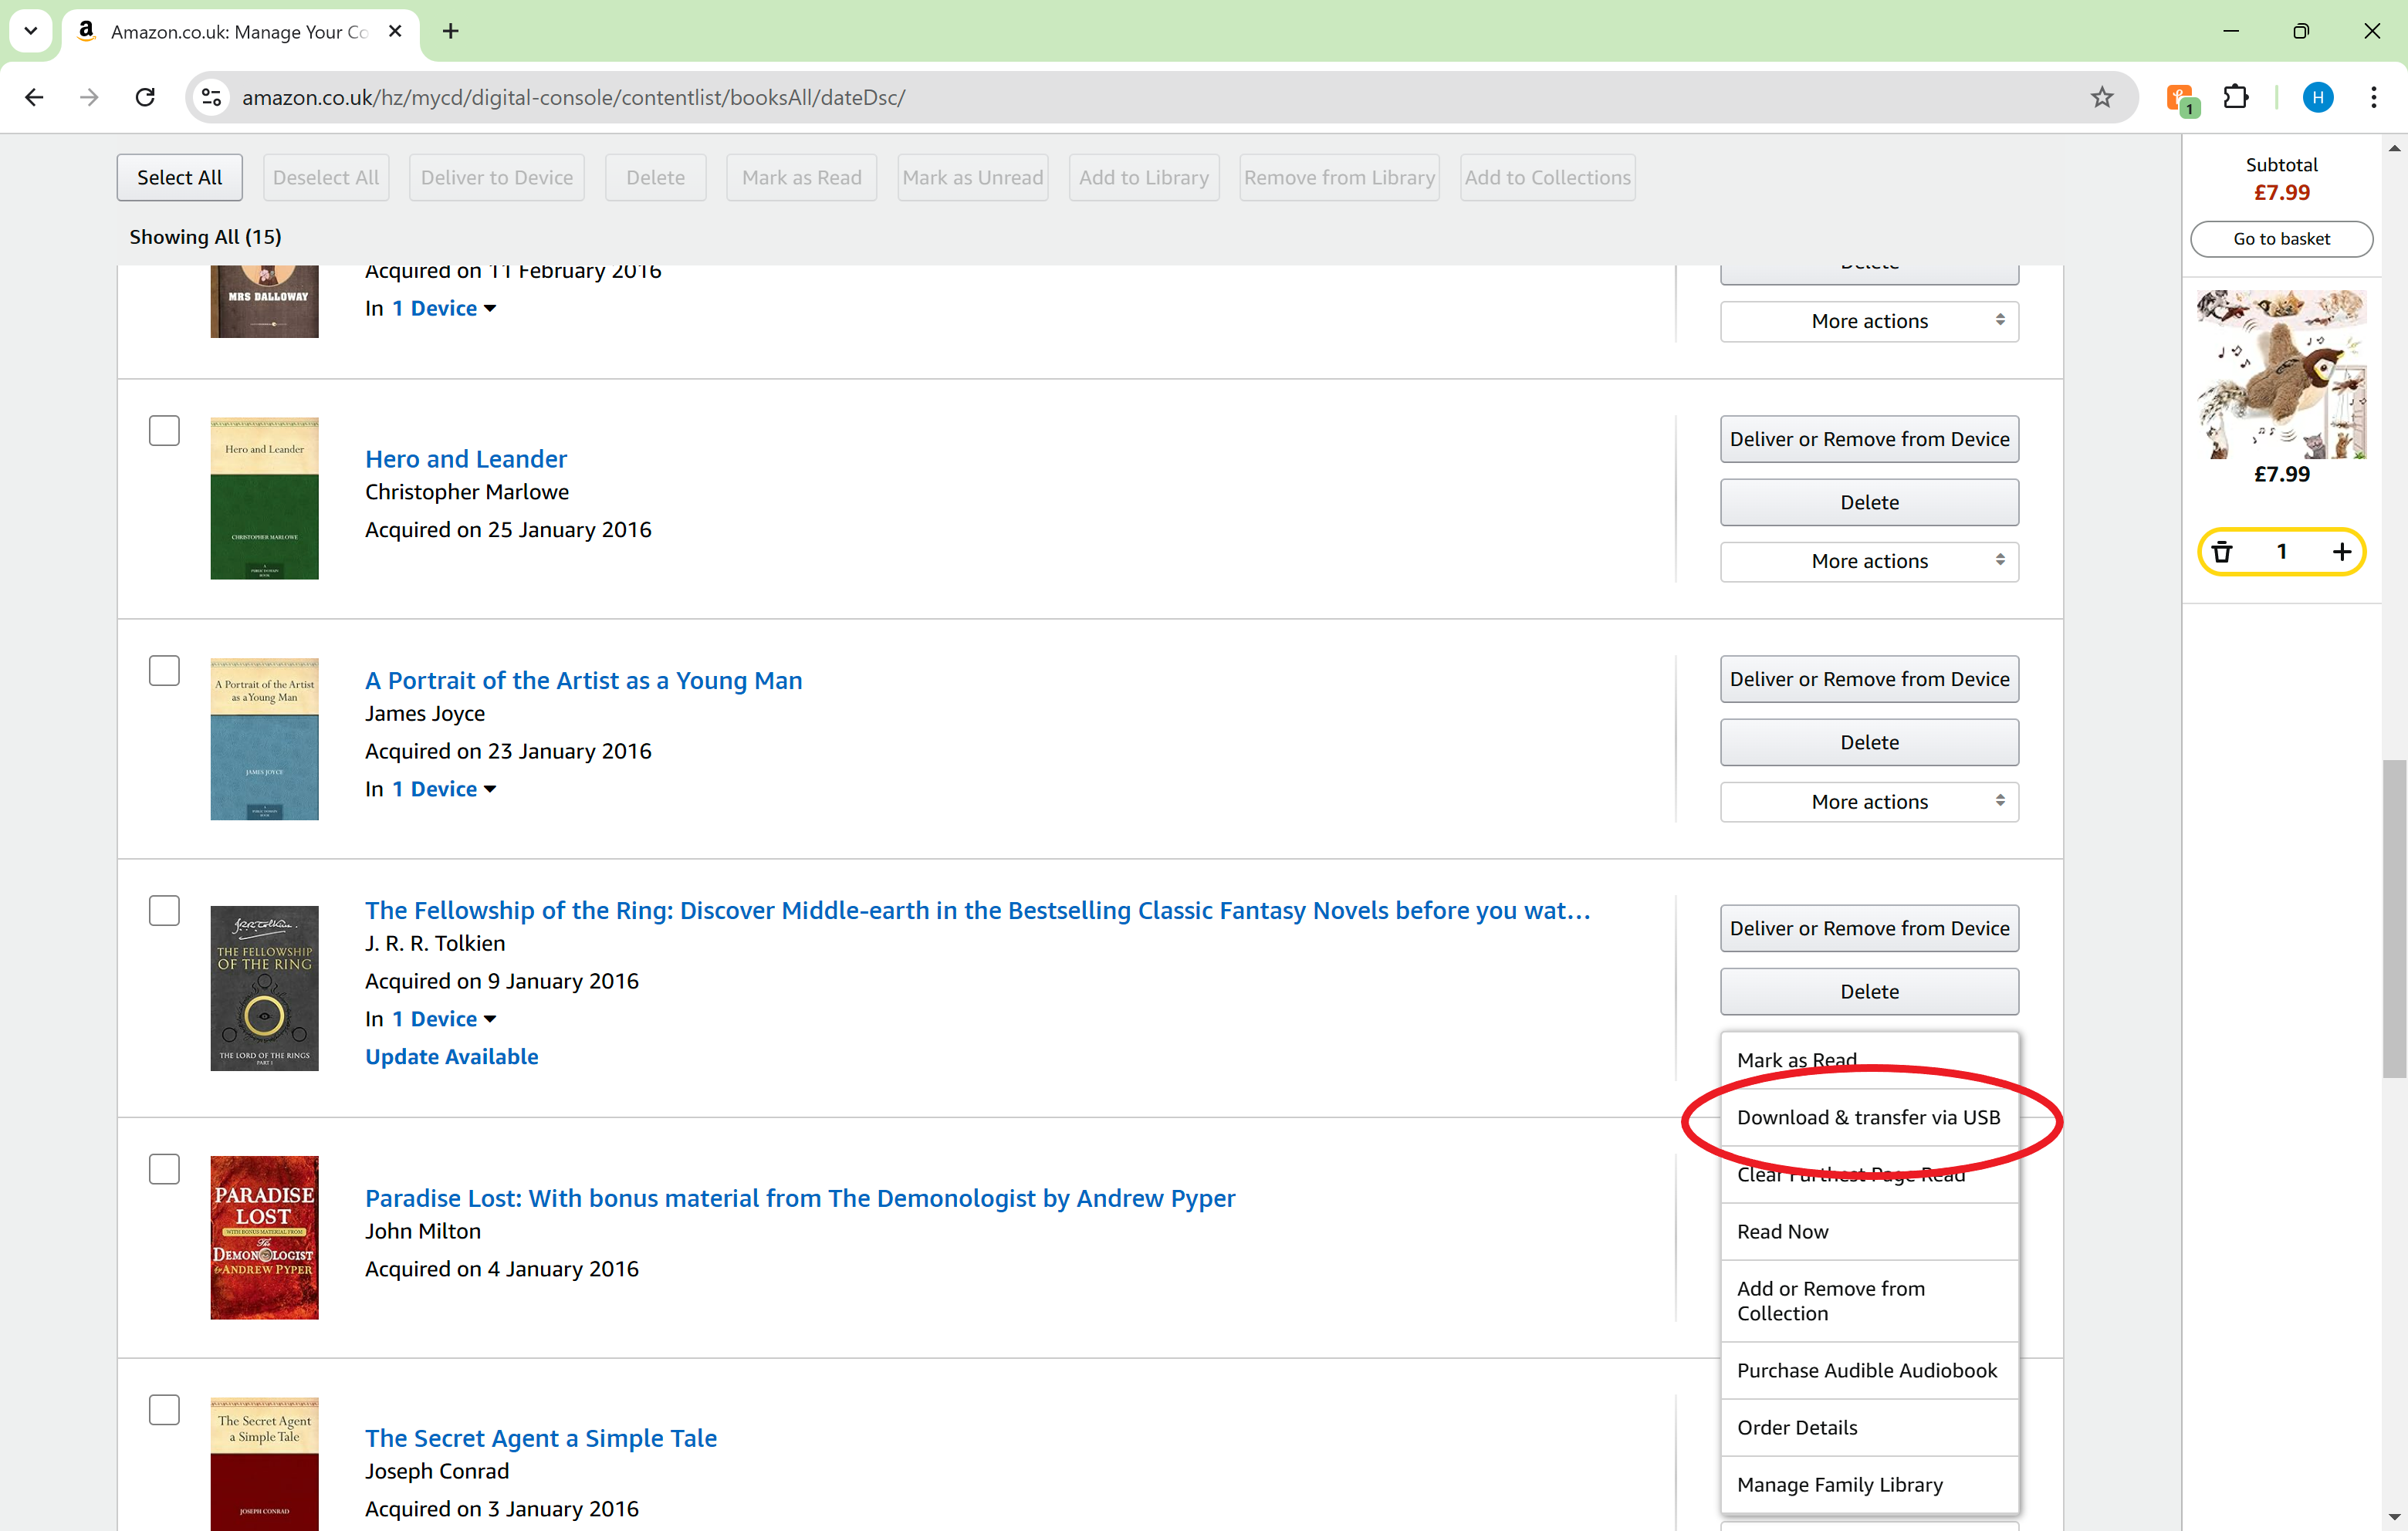Open the tab search dropdown arrow
Screen dimensions: 2408x1531
tap(31, 31)
